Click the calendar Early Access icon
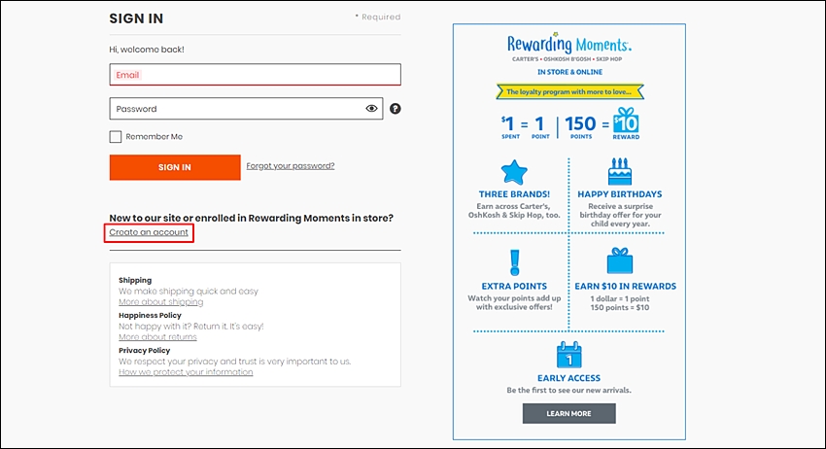 [568, 355]
